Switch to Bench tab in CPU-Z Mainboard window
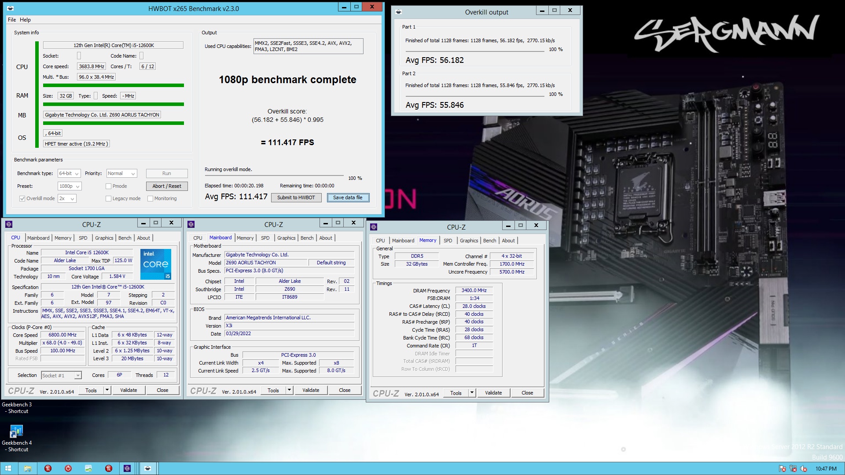 click(307, 238)
